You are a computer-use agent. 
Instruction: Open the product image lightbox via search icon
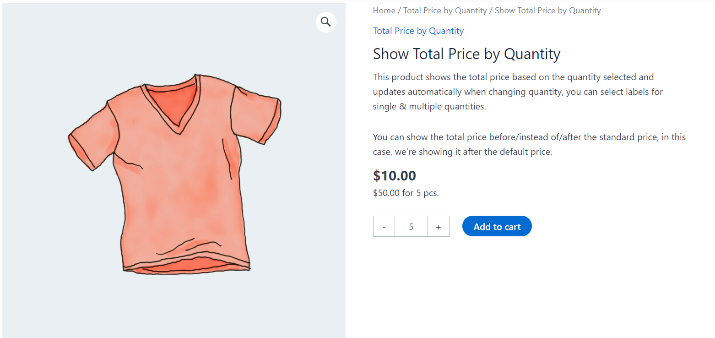coord(325,22)
